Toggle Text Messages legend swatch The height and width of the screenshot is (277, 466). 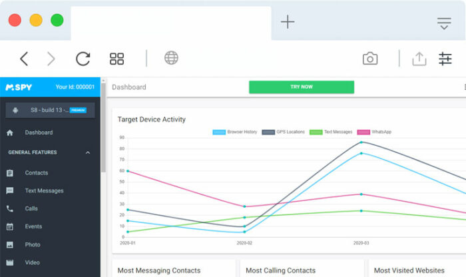pyautogui.click(x=316, y=132)
